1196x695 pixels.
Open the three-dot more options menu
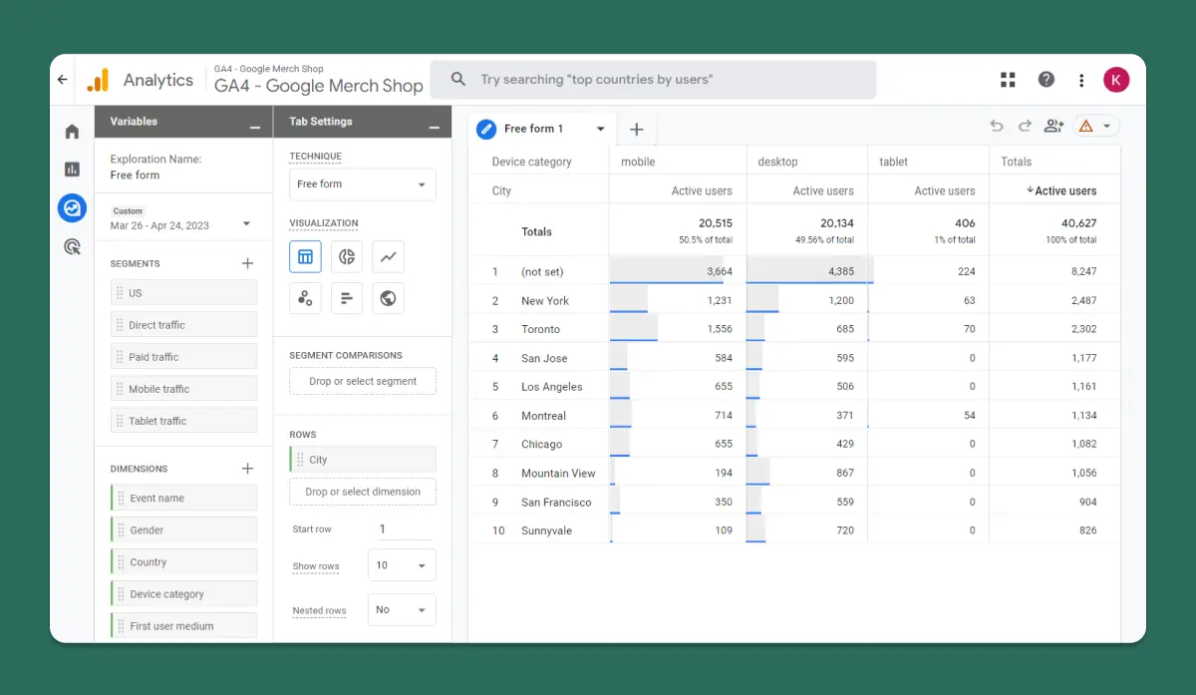[x=1081, y=80]
